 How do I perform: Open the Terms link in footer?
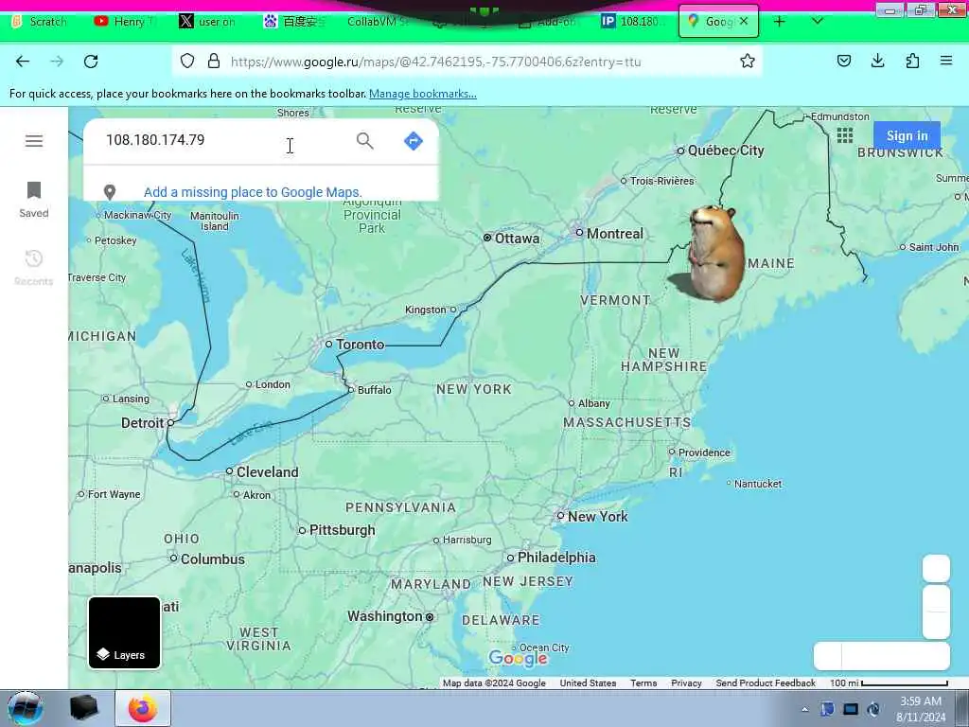pos(643,683)
